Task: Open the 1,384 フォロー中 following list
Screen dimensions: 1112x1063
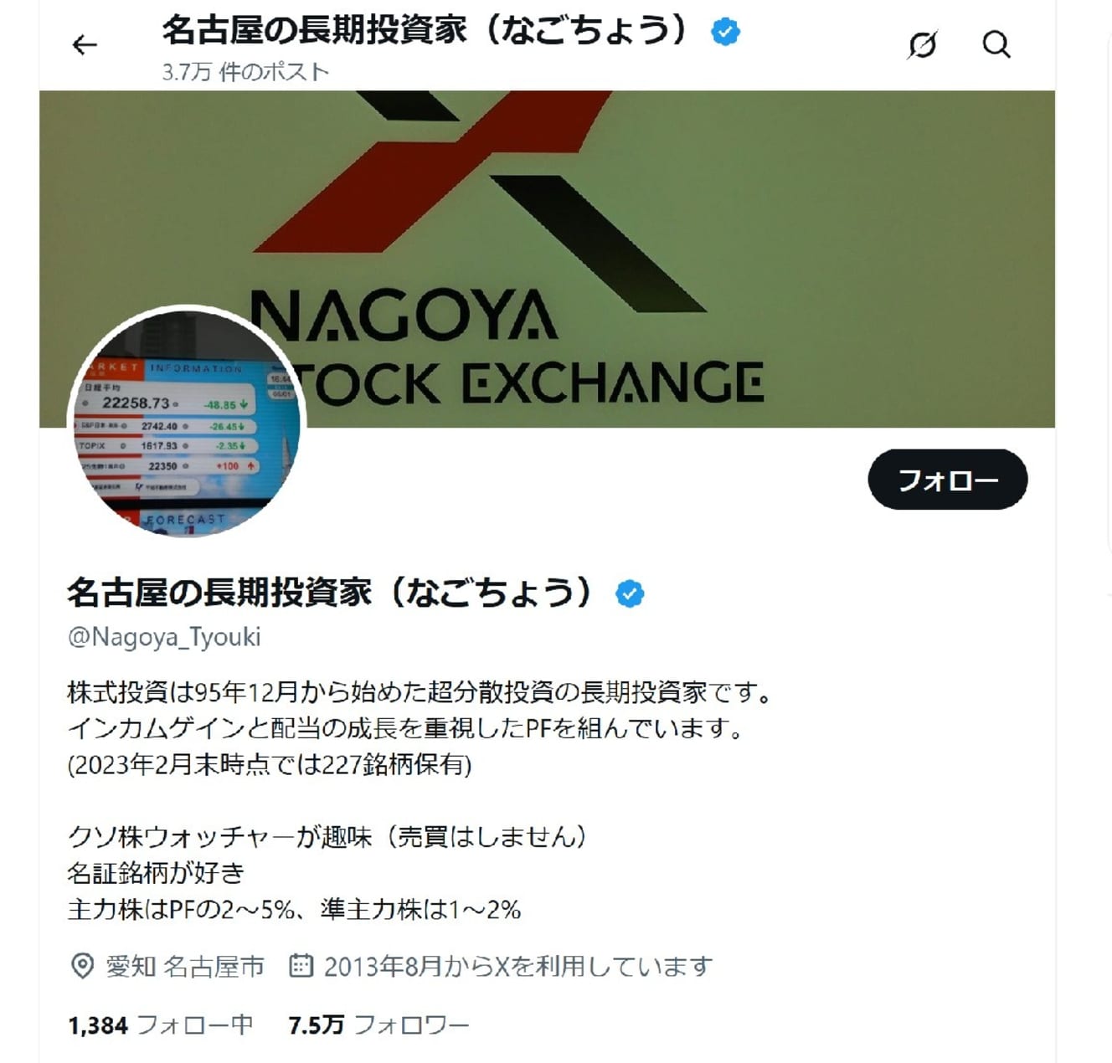Action: click(x=160, y=1024)
